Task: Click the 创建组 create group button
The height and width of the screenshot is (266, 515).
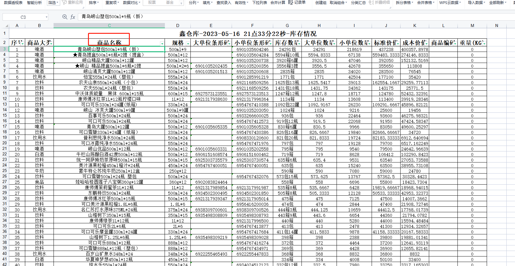Action: click(321, 2)
